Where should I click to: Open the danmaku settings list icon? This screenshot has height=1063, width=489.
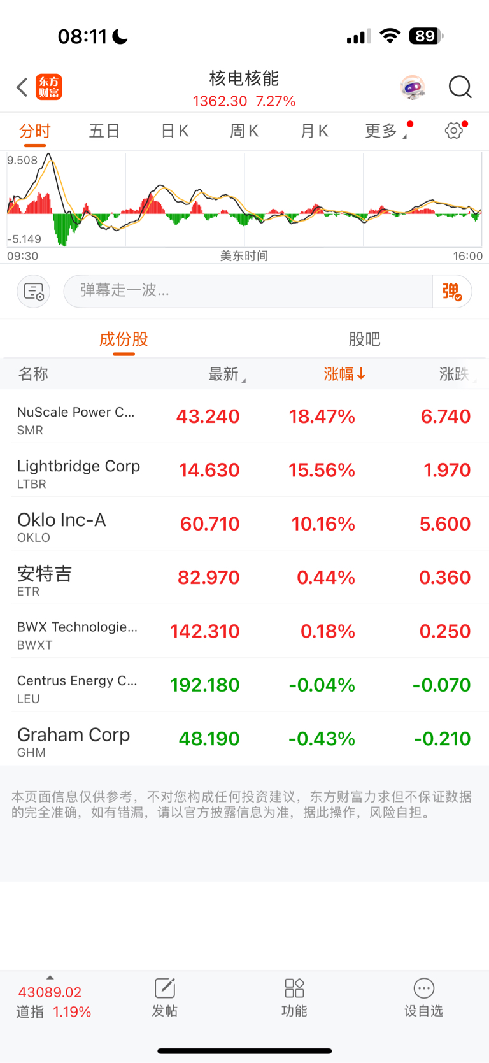34,292
